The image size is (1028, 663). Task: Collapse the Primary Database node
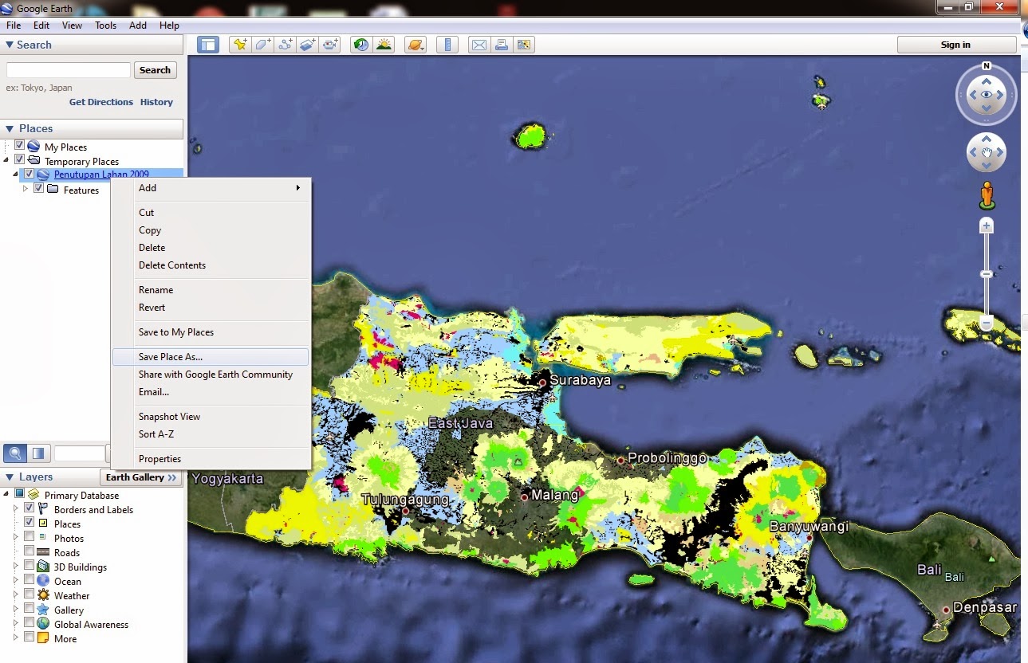[7, 495]
